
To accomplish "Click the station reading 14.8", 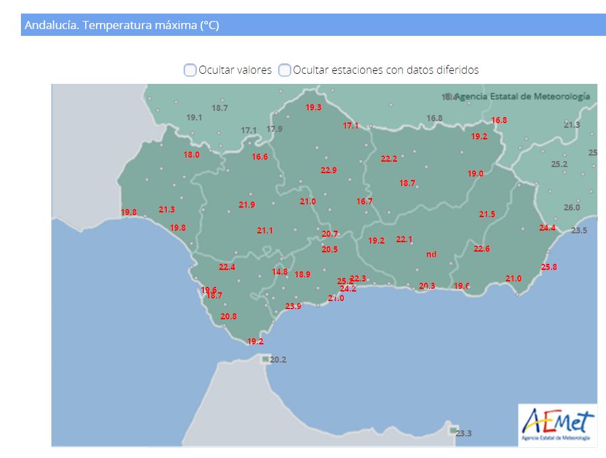I will [x=280, y=272].
